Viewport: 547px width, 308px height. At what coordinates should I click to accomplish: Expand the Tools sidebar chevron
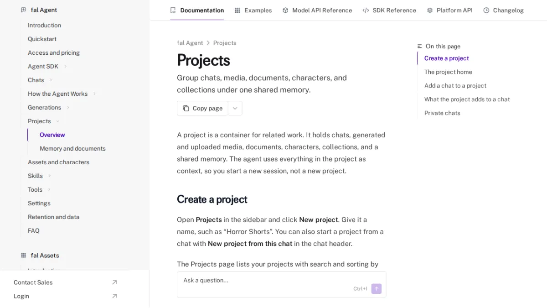[x=49, y=189]
